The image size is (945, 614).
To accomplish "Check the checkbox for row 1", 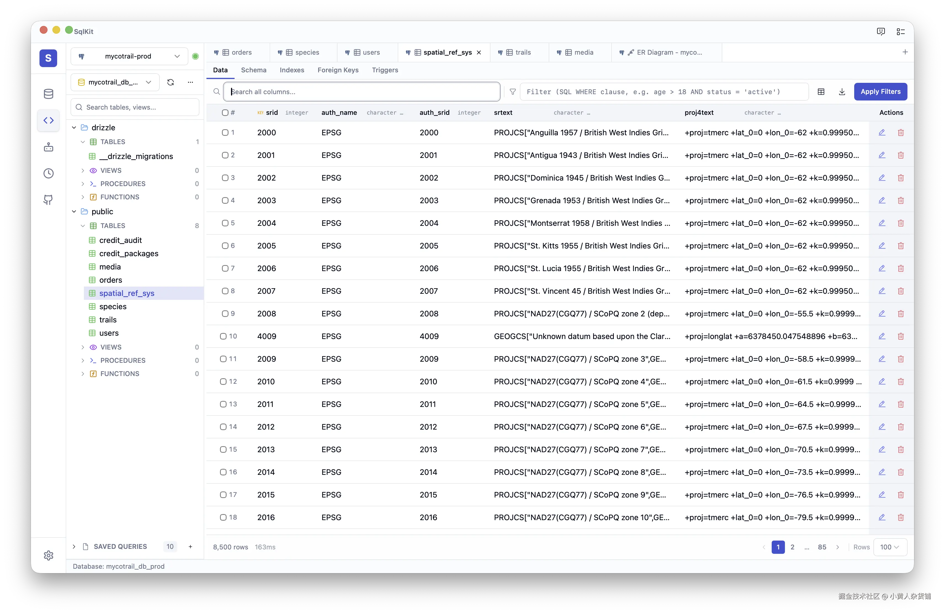I will 225,133.
